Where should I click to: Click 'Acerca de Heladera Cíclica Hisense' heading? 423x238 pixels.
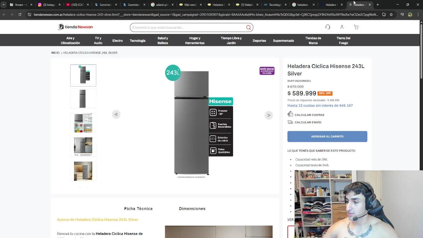[97, 219]
